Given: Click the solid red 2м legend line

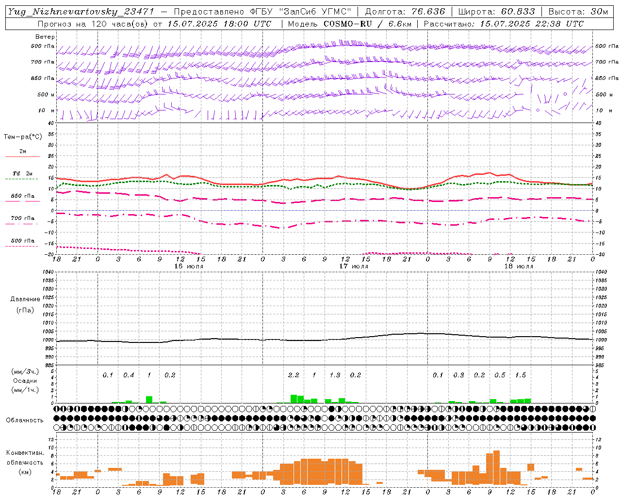Looking at the screenshot, I should pyautogui.click(x=22, y=156).
